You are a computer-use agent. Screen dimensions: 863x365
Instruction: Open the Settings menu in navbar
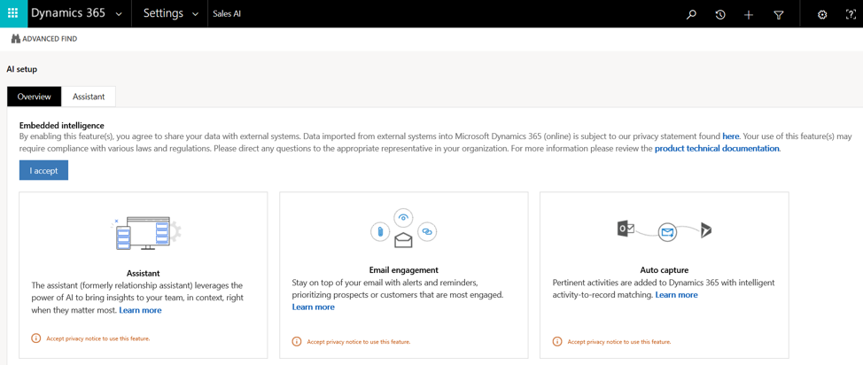click(x=163, y=14)
